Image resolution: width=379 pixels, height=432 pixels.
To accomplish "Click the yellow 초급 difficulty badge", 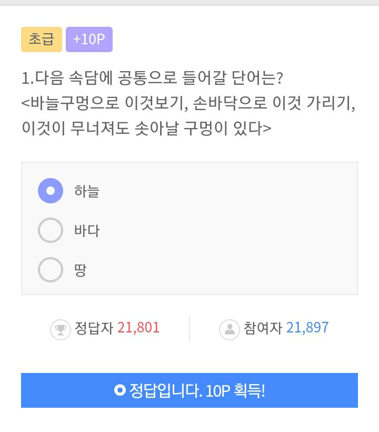I will (x=42, y=40).
